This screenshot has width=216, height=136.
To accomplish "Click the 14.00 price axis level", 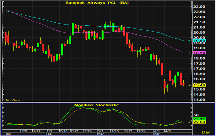I will pos(200,100).
